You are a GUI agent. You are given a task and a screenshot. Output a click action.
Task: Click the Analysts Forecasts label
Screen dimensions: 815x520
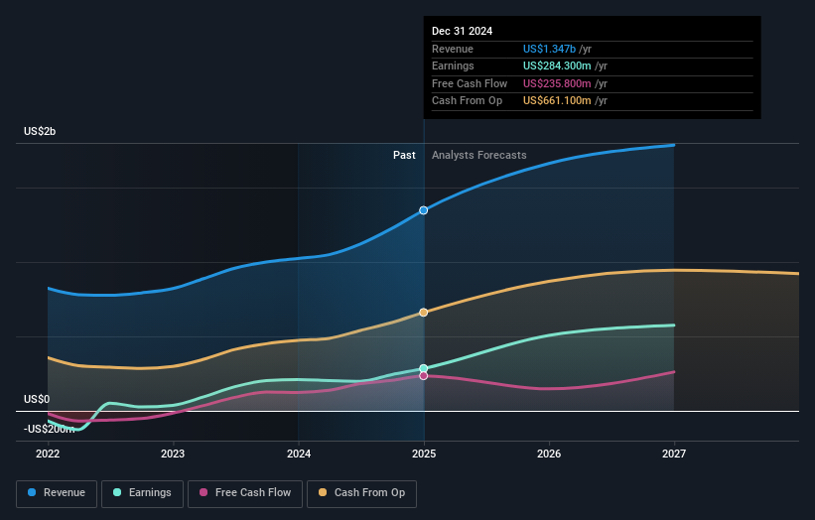pos(479,155)
